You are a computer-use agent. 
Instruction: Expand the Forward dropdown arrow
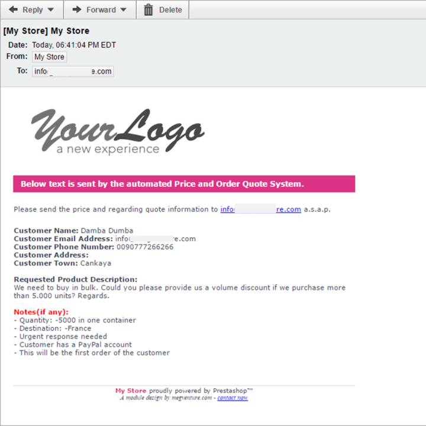(x=123, y=10)
